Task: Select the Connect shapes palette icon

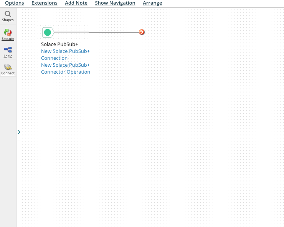Action: coord(8,67)
